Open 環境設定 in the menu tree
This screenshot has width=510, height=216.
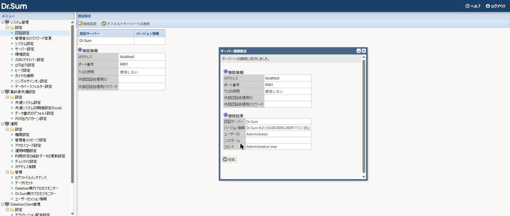22,54
